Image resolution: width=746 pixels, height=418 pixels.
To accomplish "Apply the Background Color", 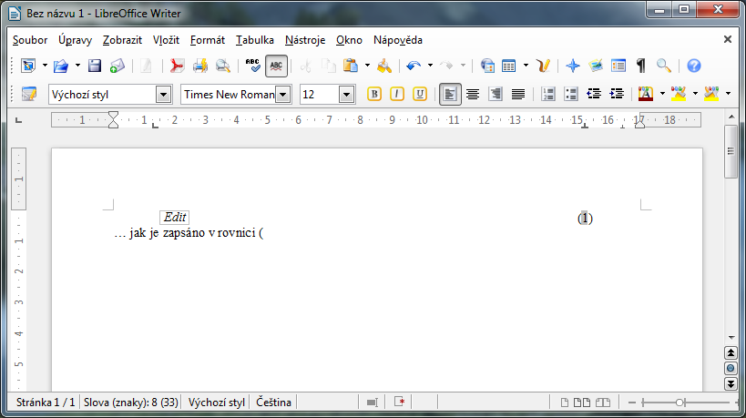I will pyautogui.click(x=711, y=94).
